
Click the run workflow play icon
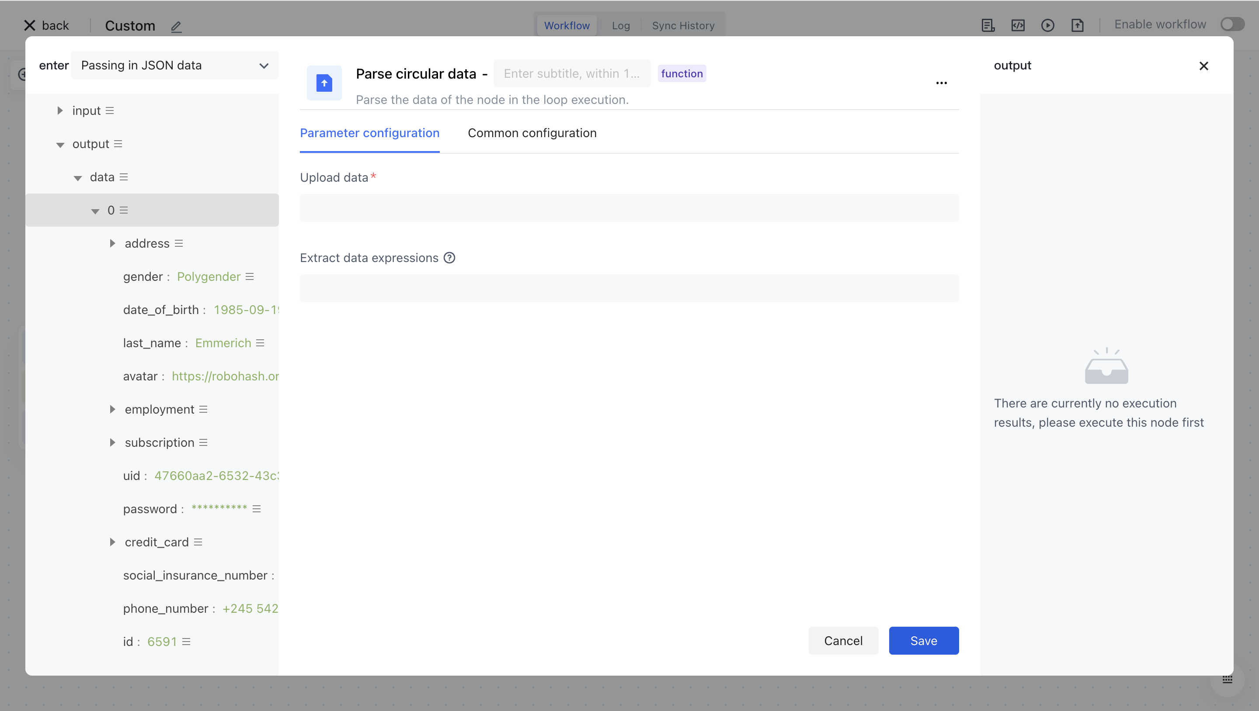[x=1047, y=25]
